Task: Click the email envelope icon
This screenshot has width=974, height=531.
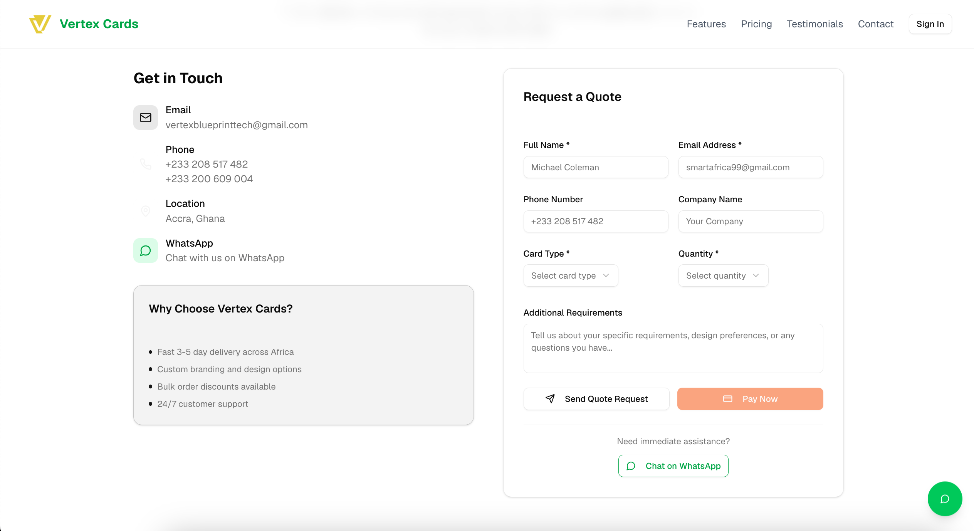Action: click(145, 118)
